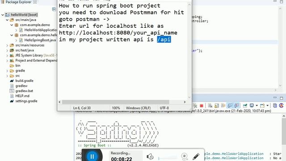This screenshot has width=286, height=161.
Task: Expand the HelloWorldApplication file node
Action: pyautogui.click(x=16, y=30)
